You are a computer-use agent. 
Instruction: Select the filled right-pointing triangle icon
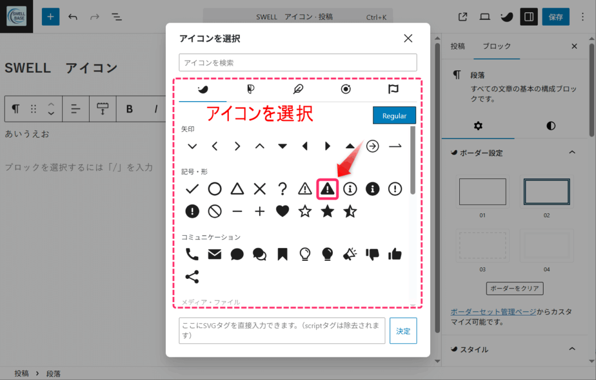coord(327,146)
